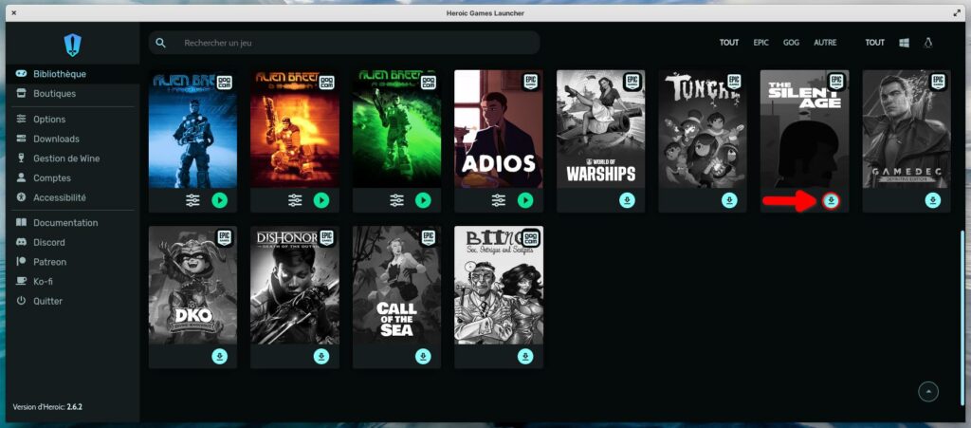Open the Documentation link

point(65,223)
